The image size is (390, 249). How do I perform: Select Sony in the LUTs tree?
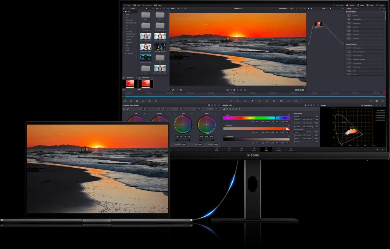coord(127,48)
